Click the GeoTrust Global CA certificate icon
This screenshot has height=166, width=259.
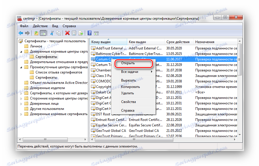[93, 130]
